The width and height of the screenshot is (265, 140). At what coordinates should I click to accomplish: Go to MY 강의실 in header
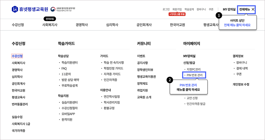[229, 9]
